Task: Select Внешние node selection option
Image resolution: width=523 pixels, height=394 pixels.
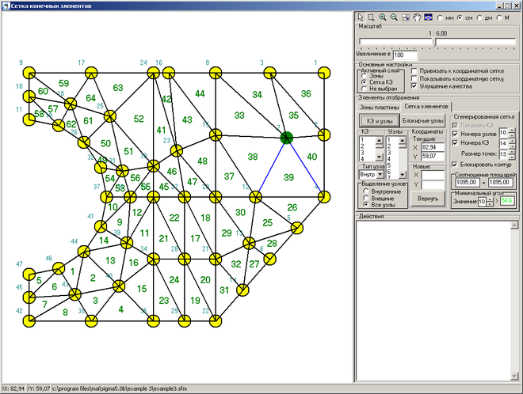Action: click(x=366, y=198)
